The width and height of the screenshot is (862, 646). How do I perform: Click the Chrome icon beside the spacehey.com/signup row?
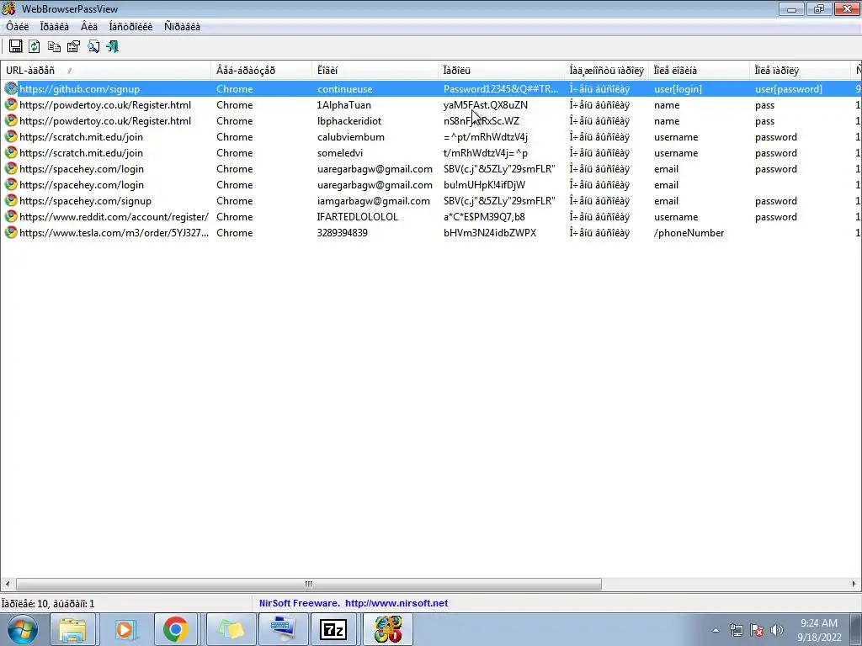[10, 200]
